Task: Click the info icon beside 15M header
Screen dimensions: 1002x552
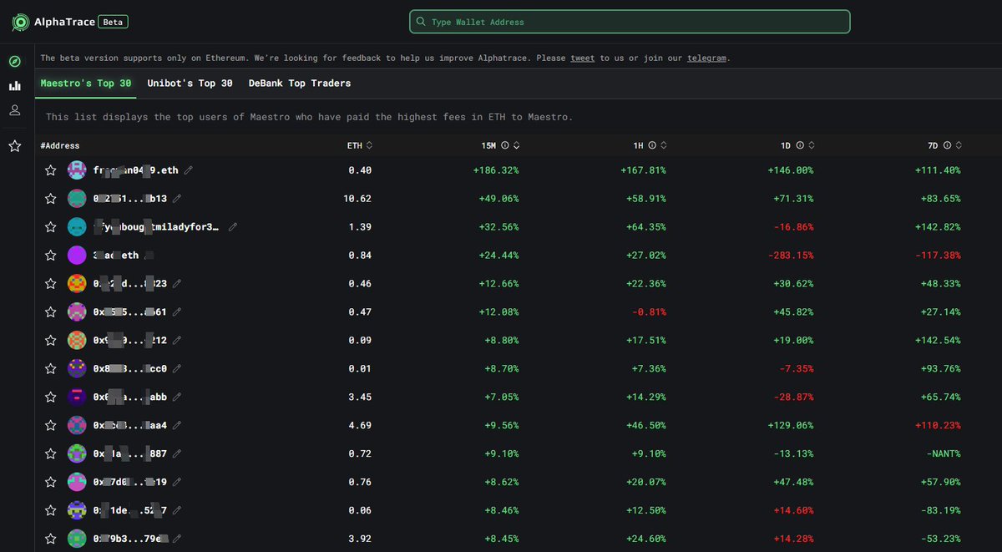Action: coord(504,145)
